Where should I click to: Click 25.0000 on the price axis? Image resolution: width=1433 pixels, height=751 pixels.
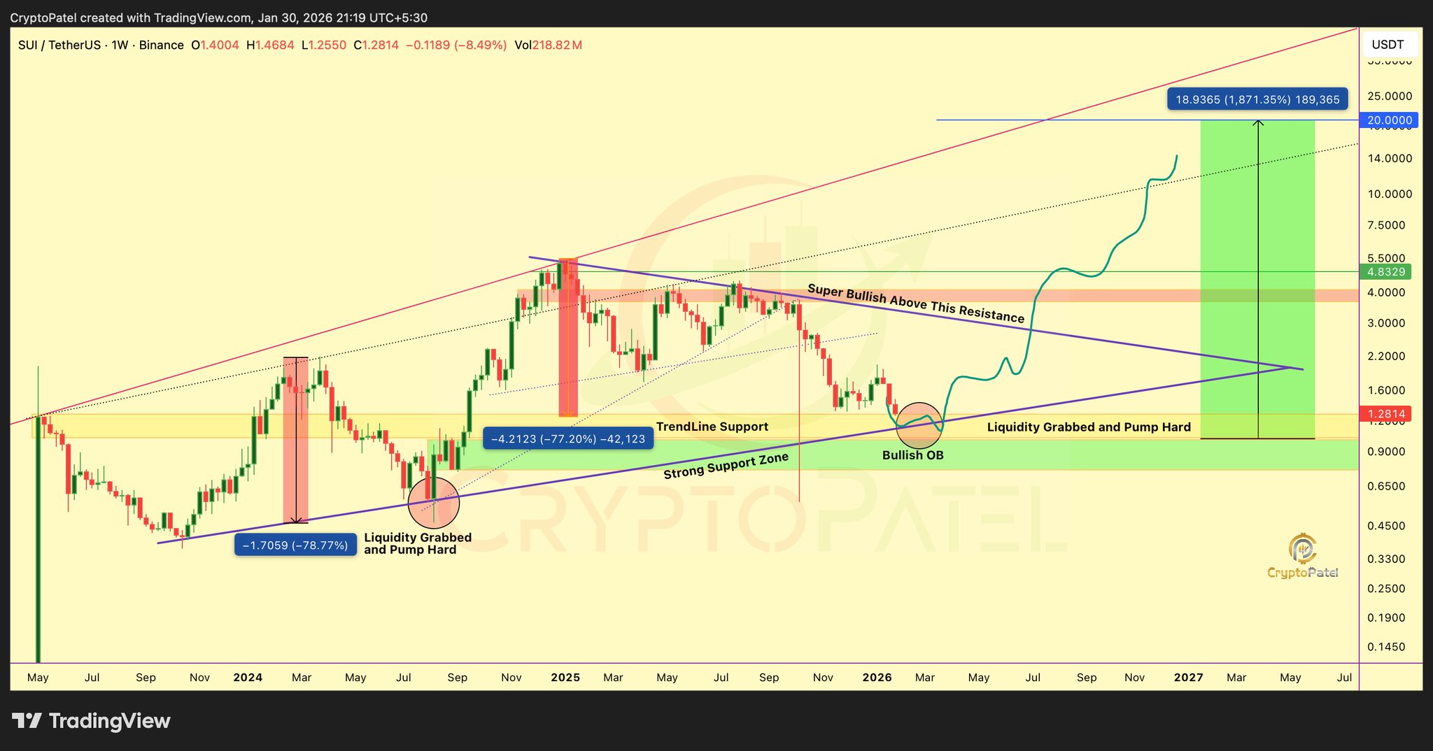coord(1390,96)
